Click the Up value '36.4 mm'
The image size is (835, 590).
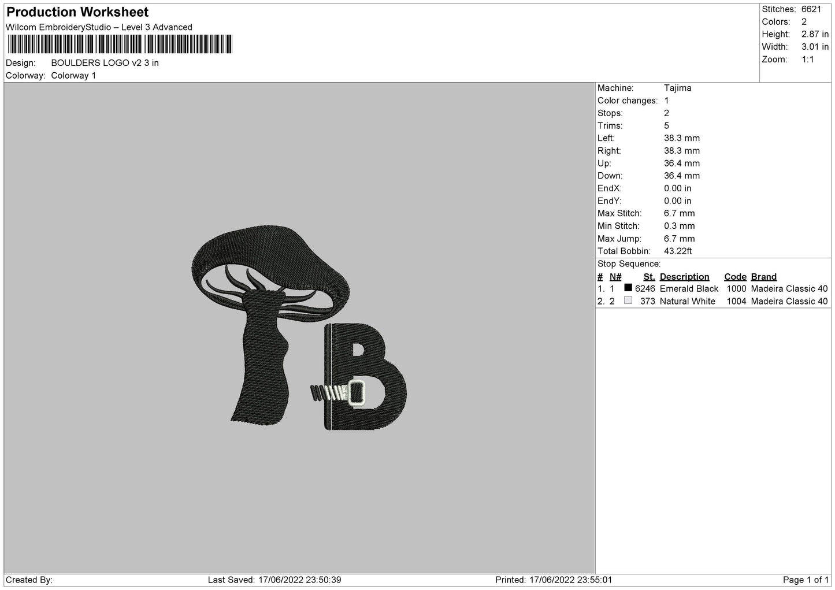pyautogui.click(x=682, y=164)
